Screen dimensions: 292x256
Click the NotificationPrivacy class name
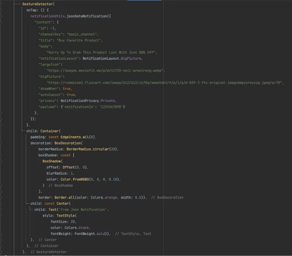point(80,101)
